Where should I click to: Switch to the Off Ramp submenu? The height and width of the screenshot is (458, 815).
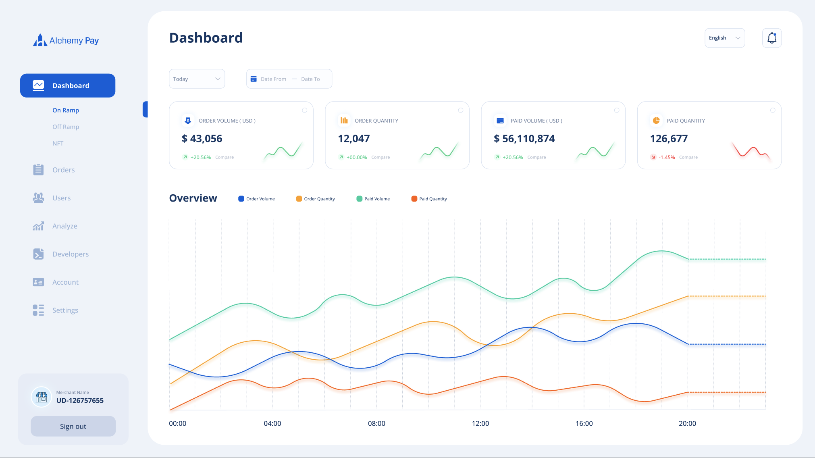pyautogui.click(x=66, y=127)
